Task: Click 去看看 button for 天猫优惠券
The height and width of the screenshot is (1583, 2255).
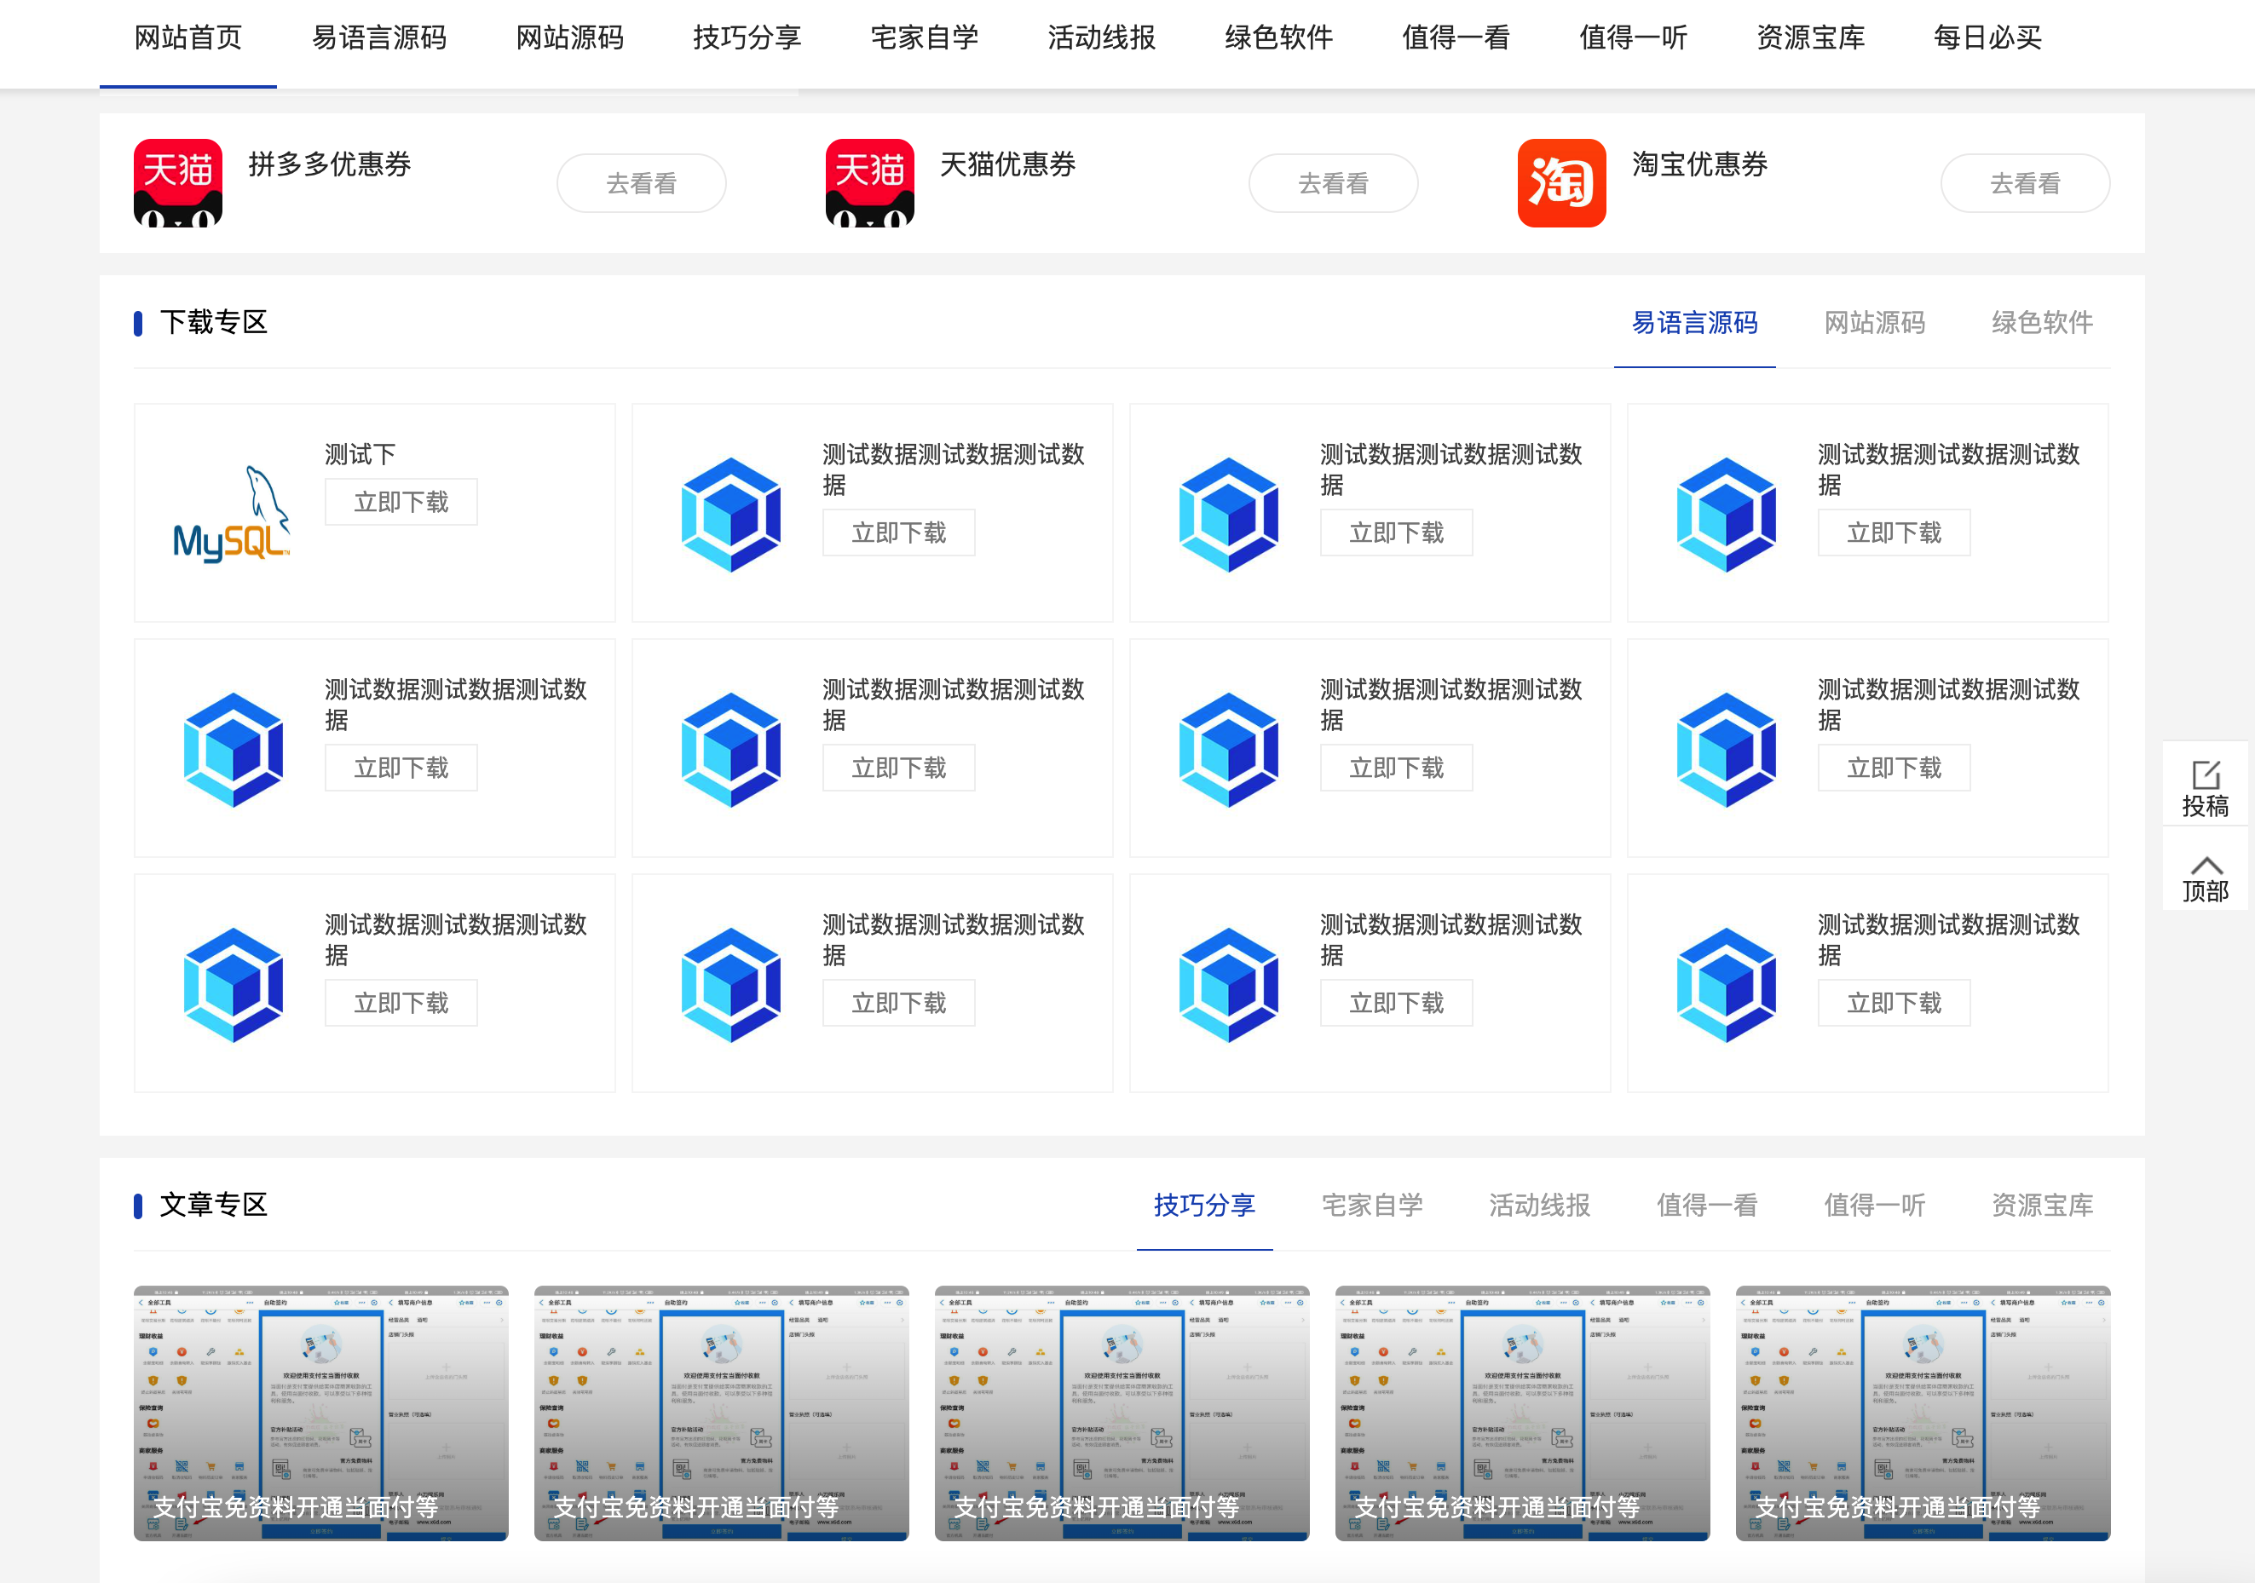Action: 1333,182
